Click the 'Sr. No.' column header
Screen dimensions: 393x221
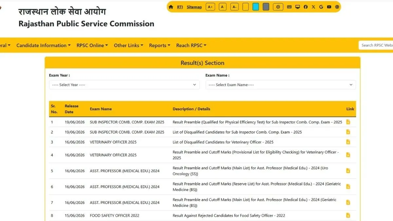(x=54, y=109)
